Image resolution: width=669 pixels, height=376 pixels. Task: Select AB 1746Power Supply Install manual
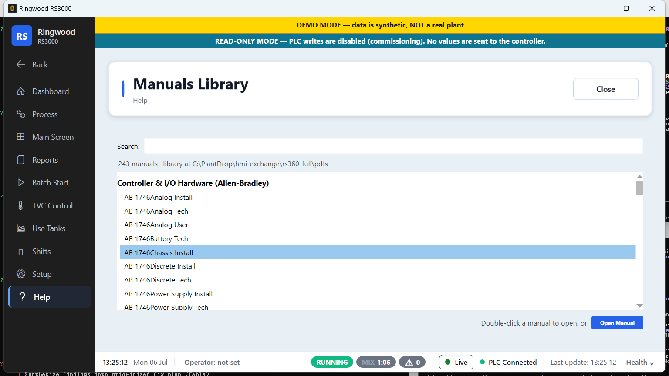click(x=378, y=294)
